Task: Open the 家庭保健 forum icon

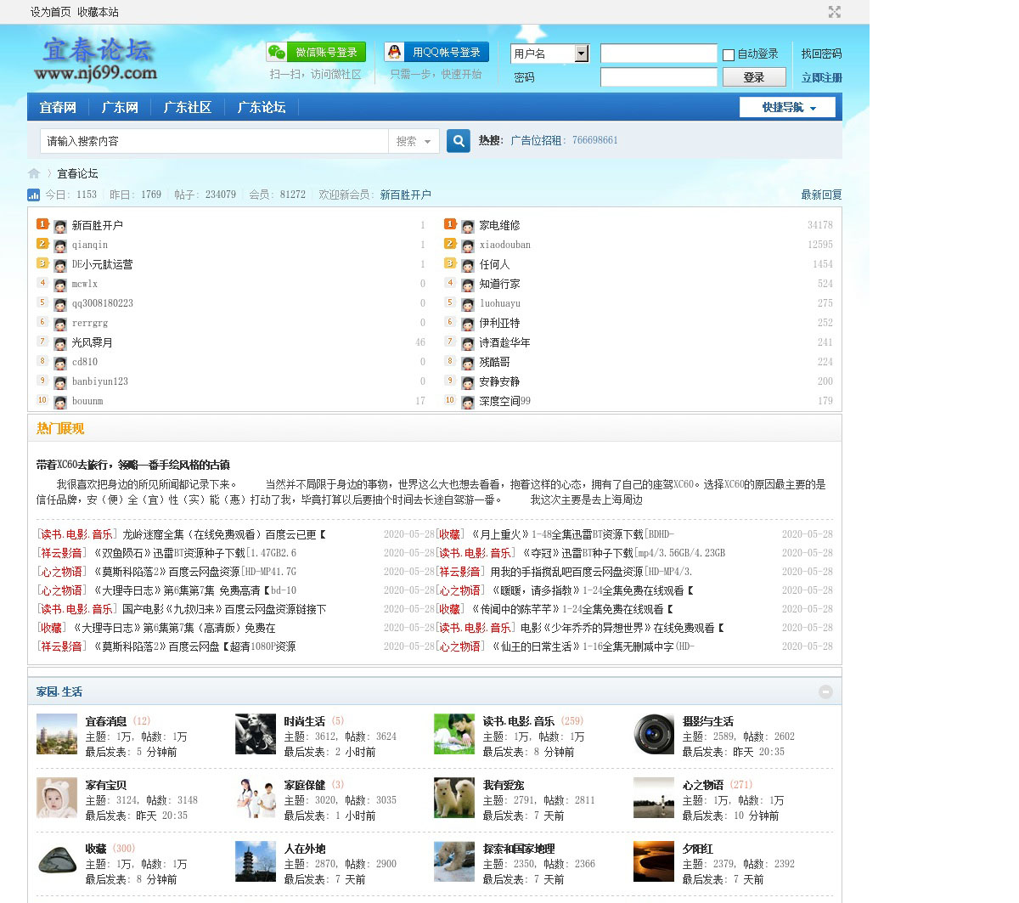Action: pos(256,799)
